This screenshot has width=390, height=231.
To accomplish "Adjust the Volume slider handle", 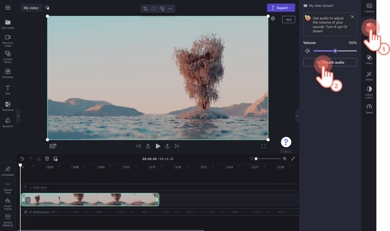I will pyautogui.click(x=335, y=51).
